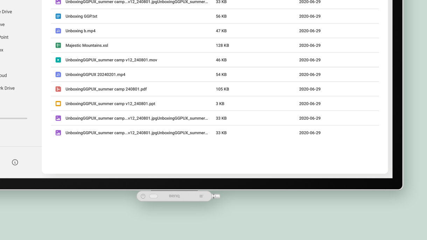427x240 pixels.
Task: Open the sidebar entry ending in "oud"
Action: click(3, 76)
